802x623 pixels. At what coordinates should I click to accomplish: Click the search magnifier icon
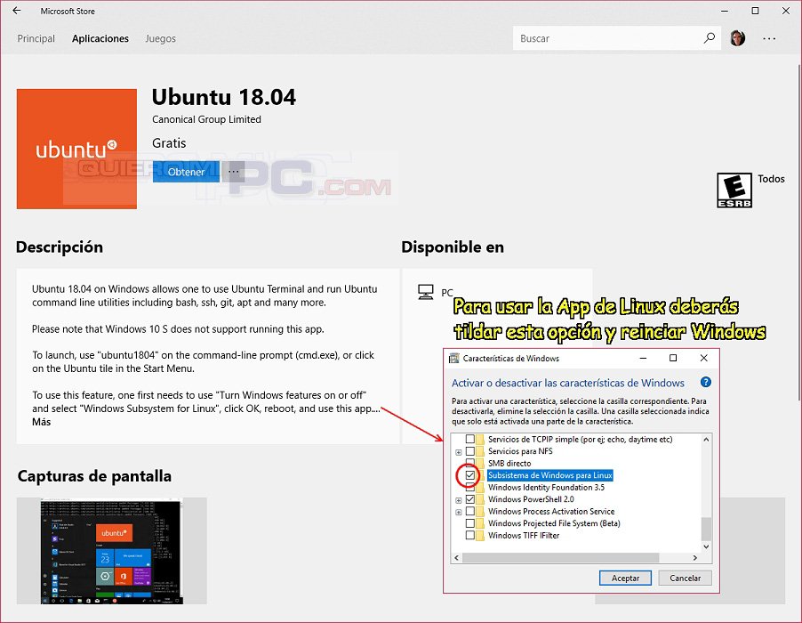[709, 38]
